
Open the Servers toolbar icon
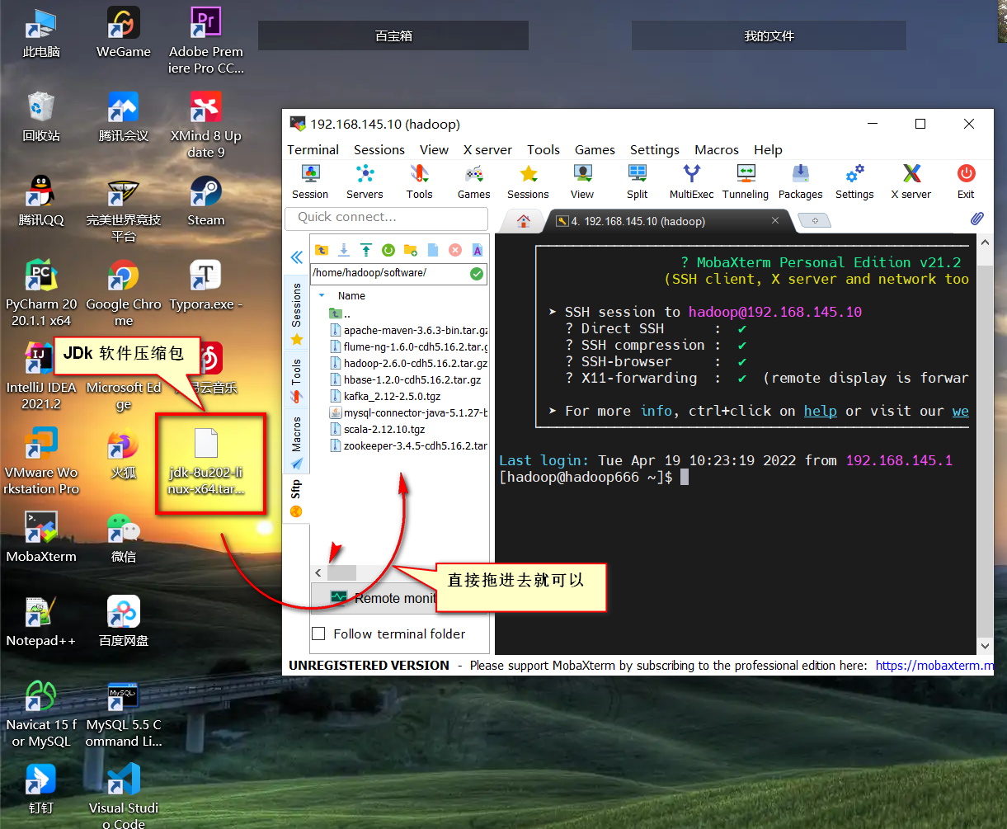click(365, 181)
